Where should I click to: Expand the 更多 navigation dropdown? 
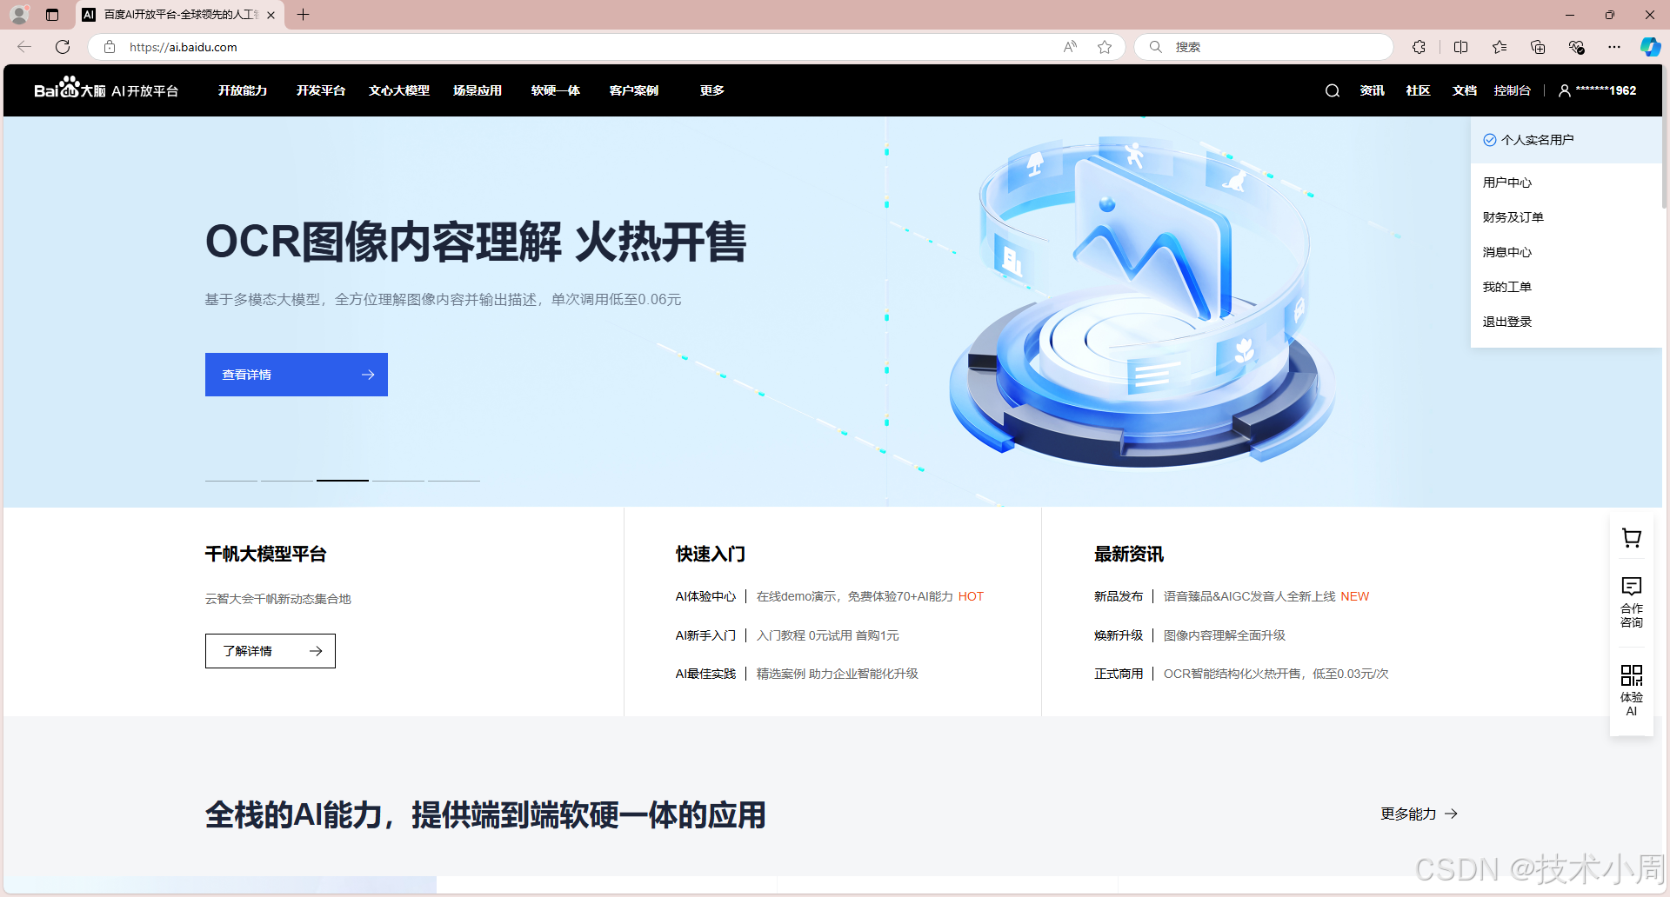pyautogui.click(x=712, y=90)
